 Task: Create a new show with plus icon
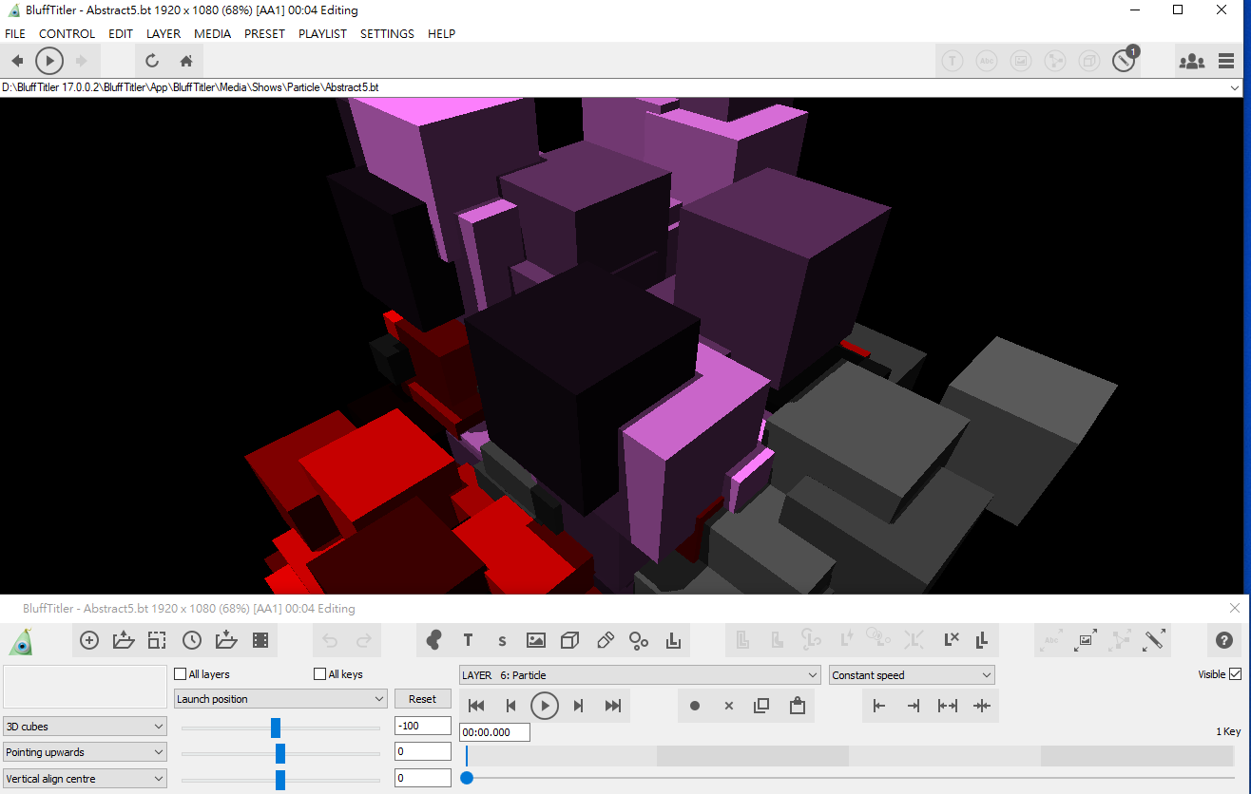[x=89, y=640]
